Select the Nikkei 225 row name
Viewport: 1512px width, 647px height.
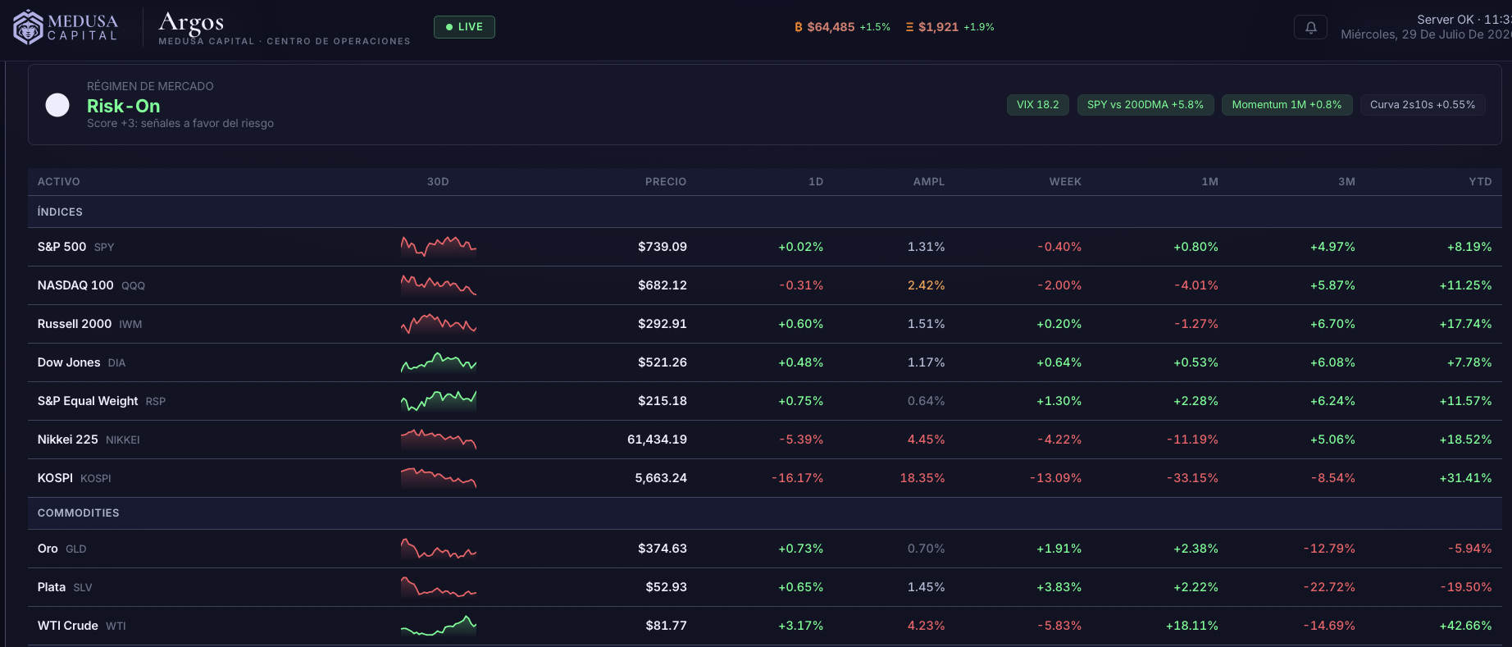tap(68, 440)
